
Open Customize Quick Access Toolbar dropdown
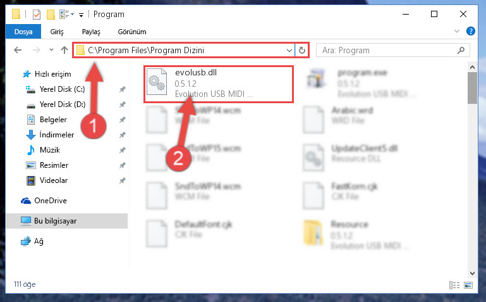81,15
